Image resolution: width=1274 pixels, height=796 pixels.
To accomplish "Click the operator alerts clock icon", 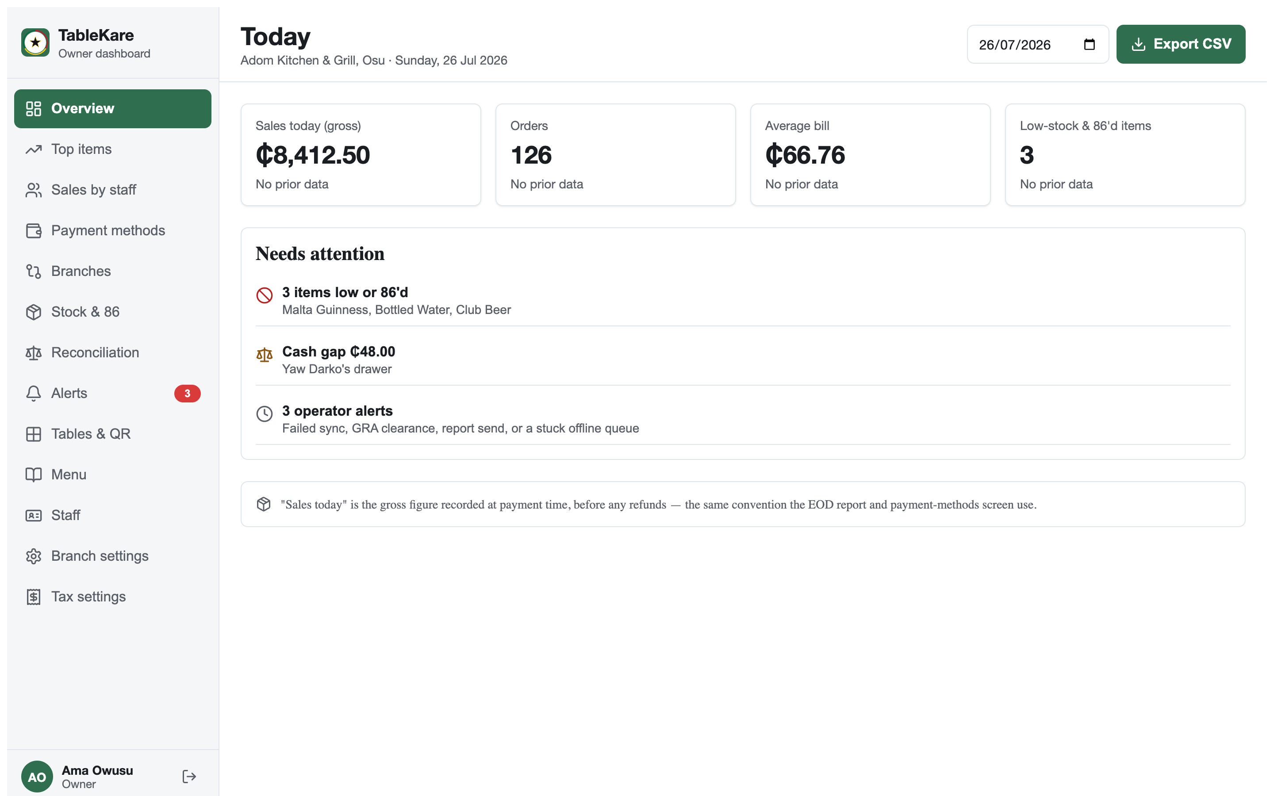I will (x=264, y=414).
